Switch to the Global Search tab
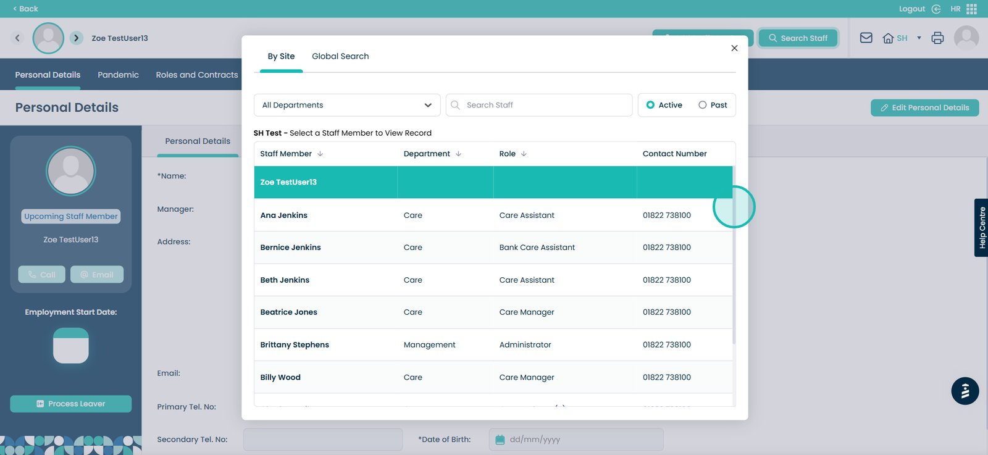 click(340, 56)
